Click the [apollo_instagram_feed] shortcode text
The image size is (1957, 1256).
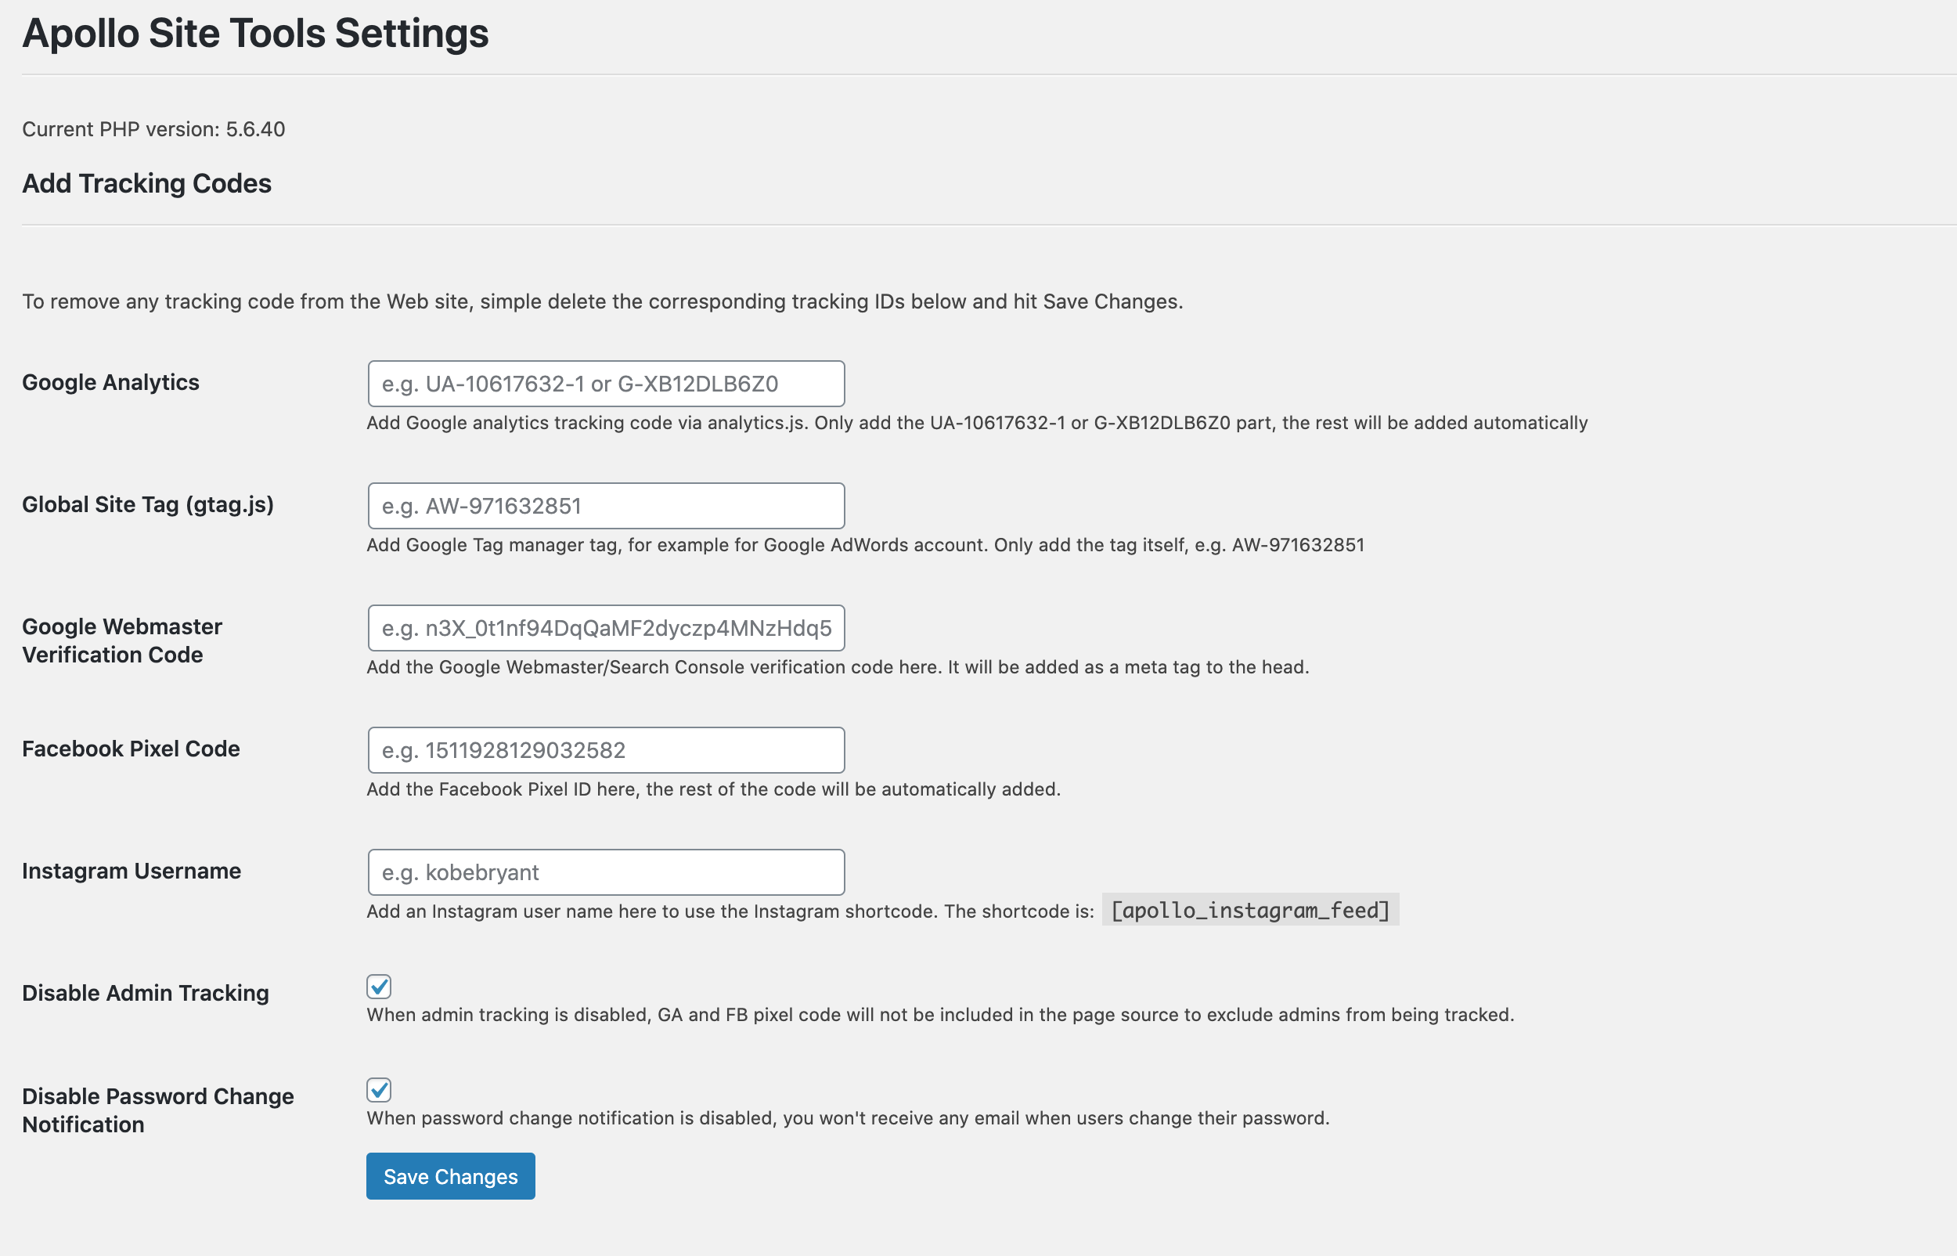1250,910
